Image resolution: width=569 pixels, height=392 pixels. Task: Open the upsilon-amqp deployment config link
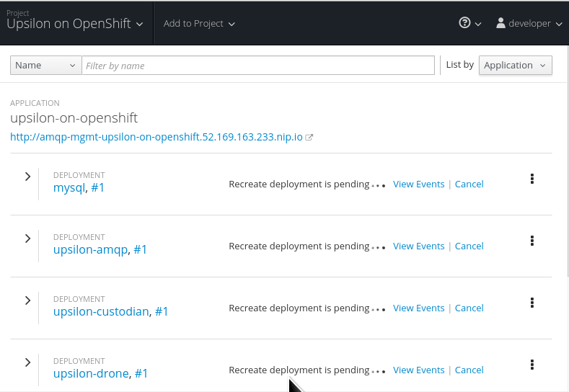[x=90, y=250]
